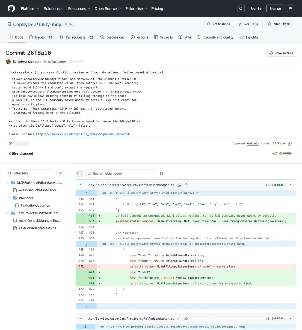Screen dimensions: 302x330
Task: Click the Providers folder icon
Action: pos(15,198)
